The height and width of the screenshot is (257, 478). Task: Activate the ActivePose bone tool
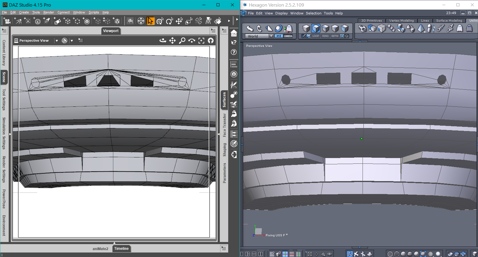click(x=199, y=21)
